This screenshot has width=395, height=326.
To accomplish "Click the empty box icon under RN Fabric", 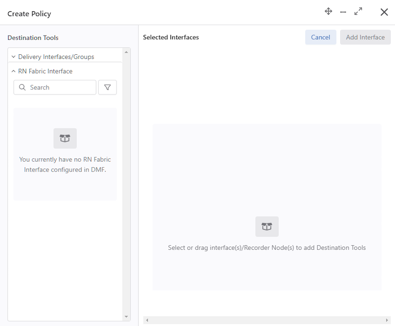I will tap(65, 138).
